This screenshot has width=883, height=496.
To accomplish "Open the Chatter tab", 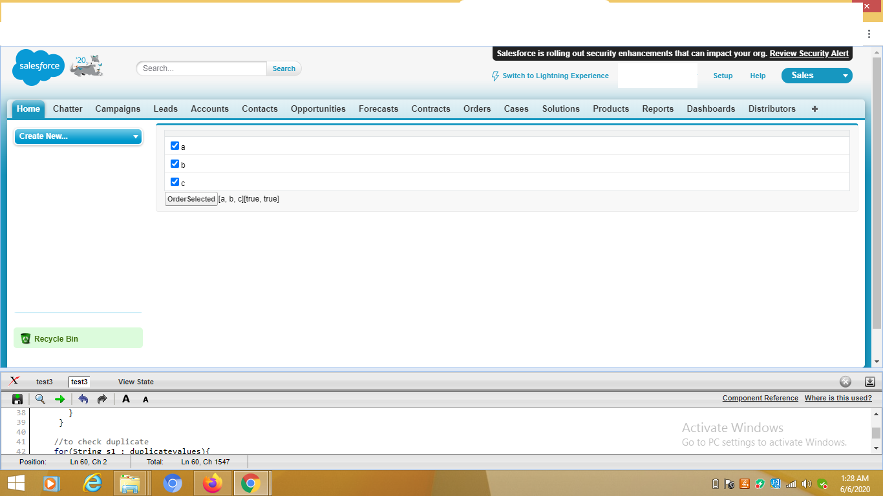I will coord(68,108).
